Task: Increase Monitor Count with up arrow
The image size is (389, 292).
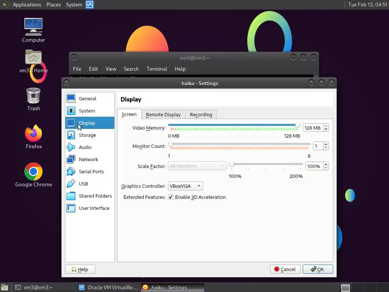Action: 326,144
